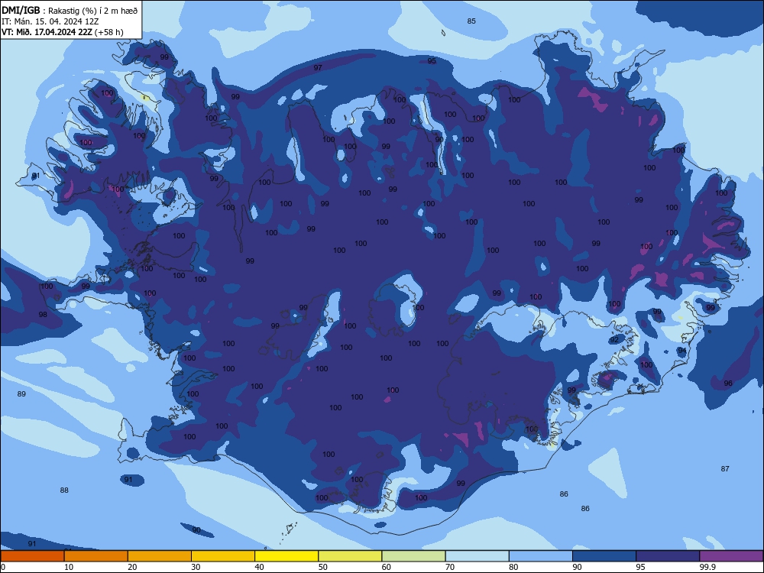Select the dark blue 90–95 legend swatch

pos(604,556)
